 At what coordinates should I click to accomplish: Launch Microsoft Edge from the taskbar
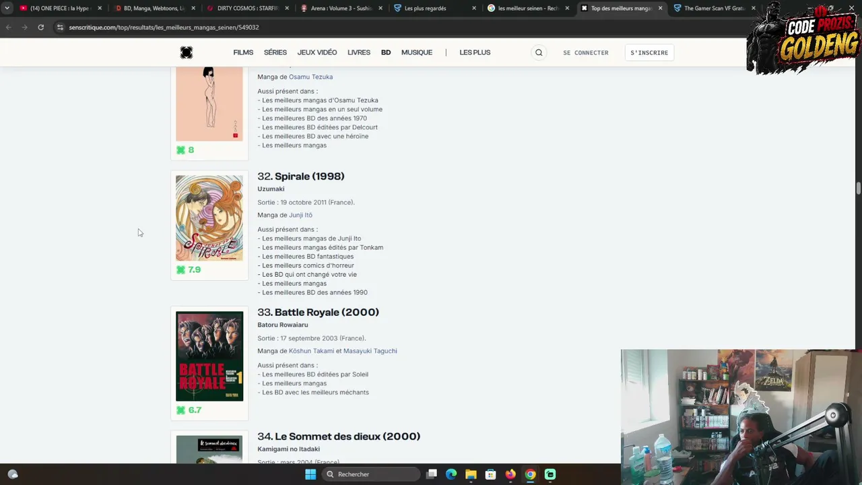451,474
